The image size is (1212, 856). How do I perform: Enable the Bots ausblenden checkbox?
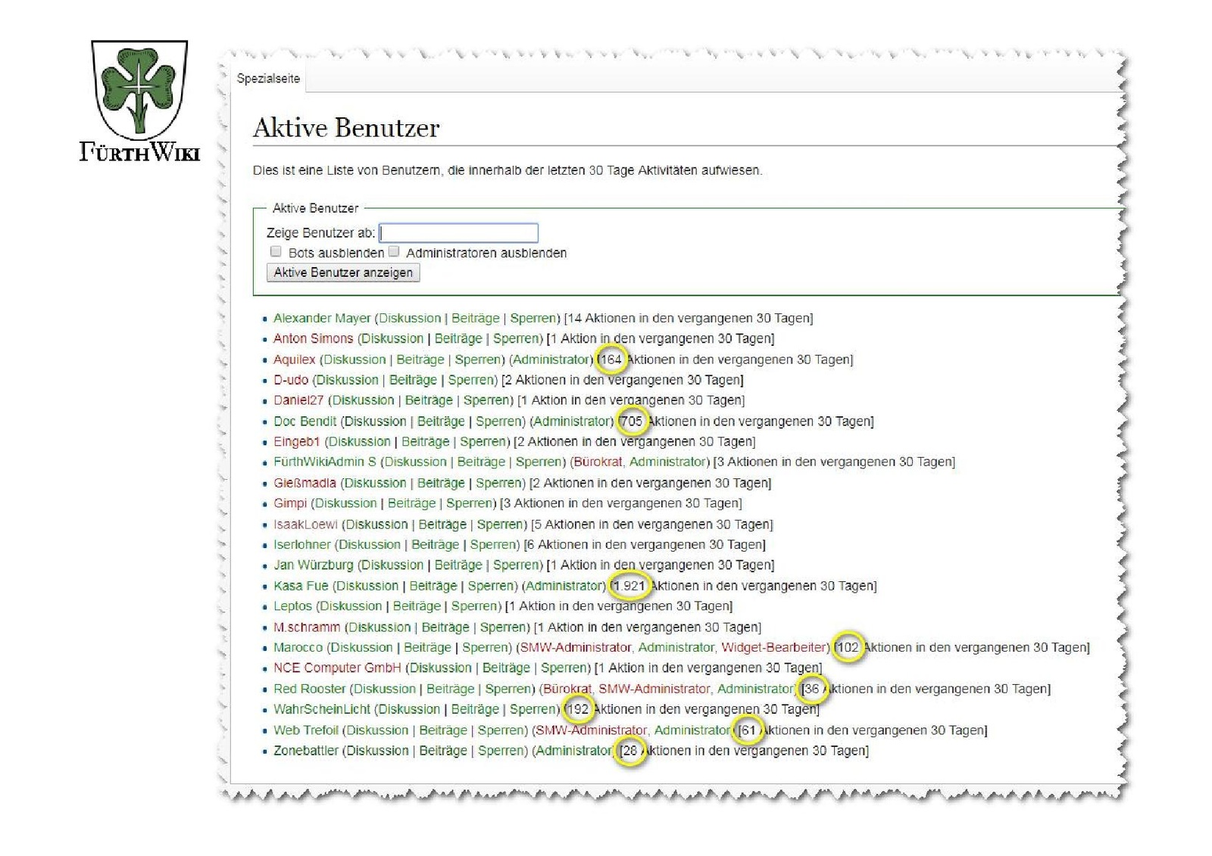pyautogui.click(x=276, y=252)
